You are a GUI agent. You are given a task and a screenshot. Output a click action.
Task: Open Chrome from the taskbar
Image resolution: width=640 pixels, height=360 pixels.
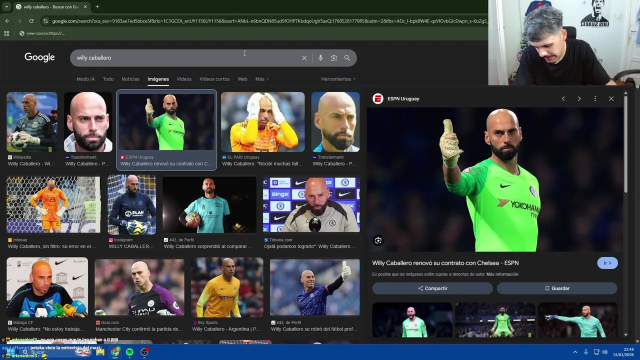click(115, 352)
